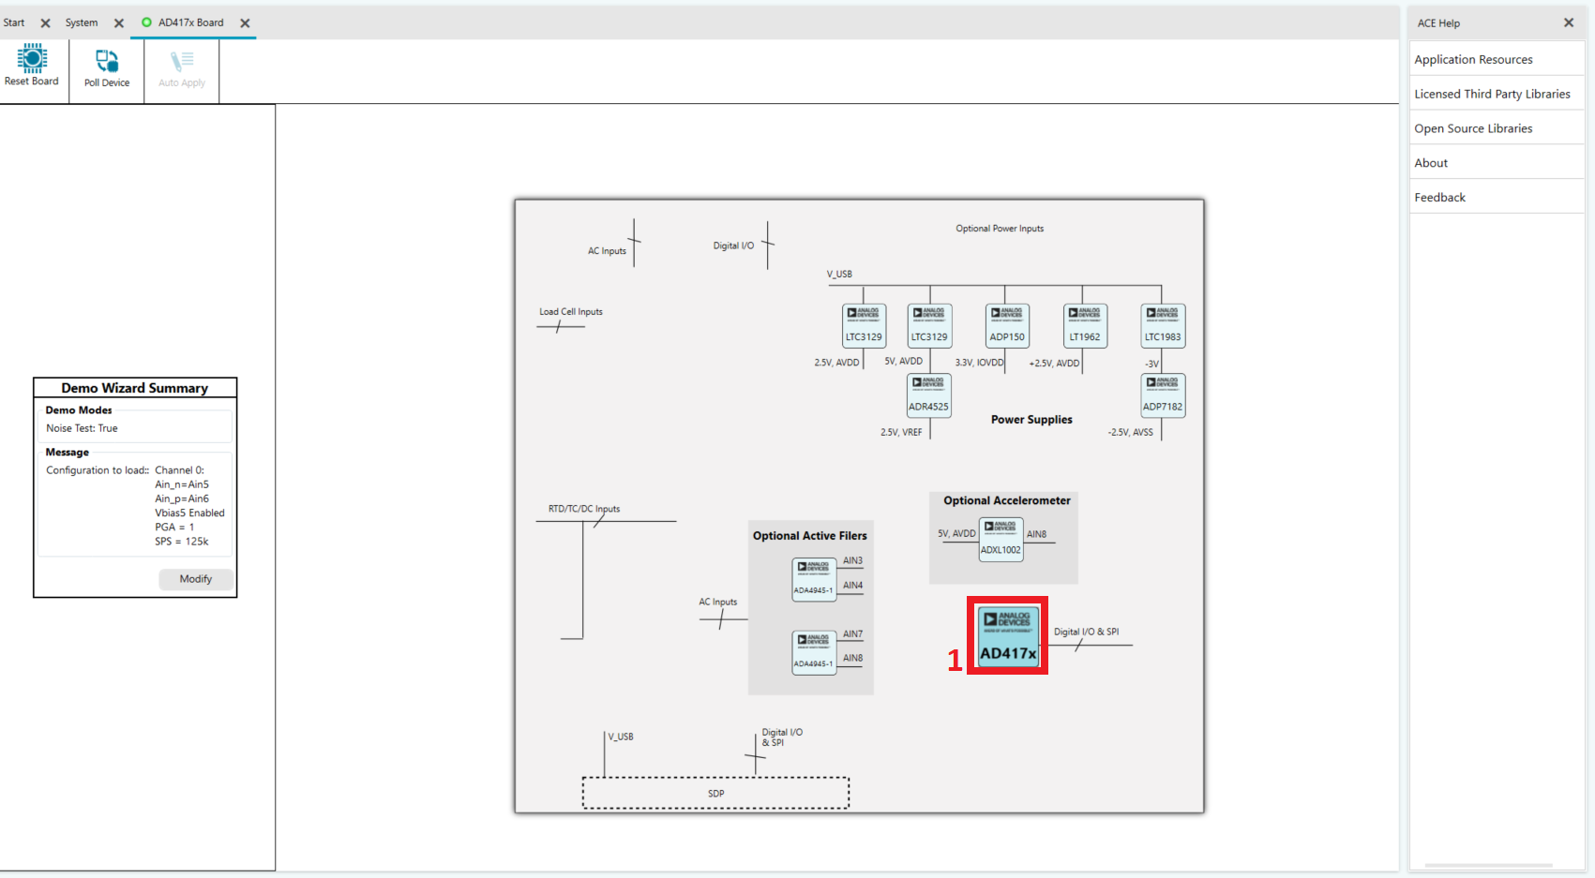Select the ADXL1002 accelerometer chip

[x=1001, y=540]
